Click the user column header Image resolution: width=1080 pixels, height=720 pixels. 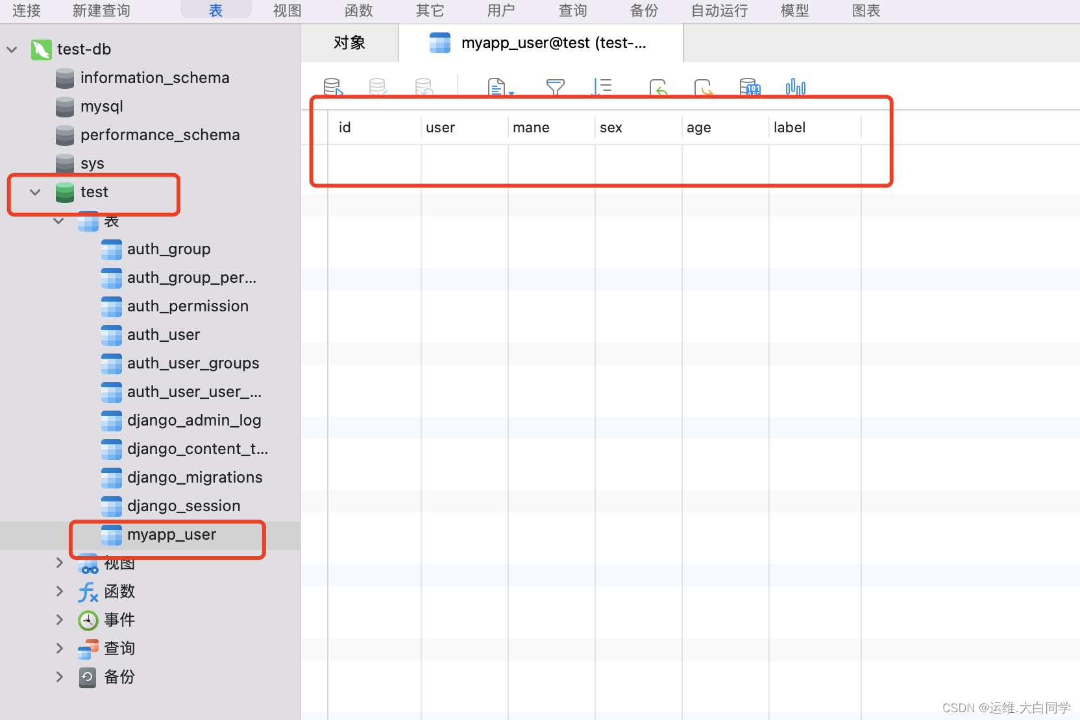[x=465, y=128]
